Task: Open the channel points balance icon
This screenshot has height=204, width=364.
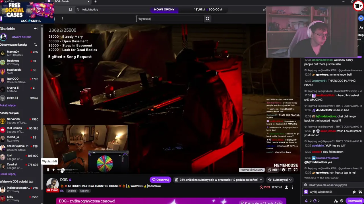Action: (315, 201)
